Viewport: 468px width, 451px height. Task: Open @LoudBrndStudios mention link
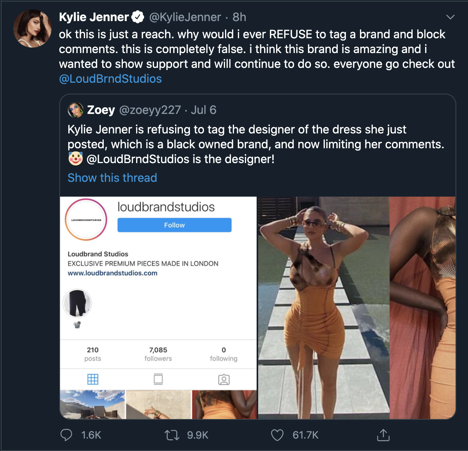(x=110, y=79)
